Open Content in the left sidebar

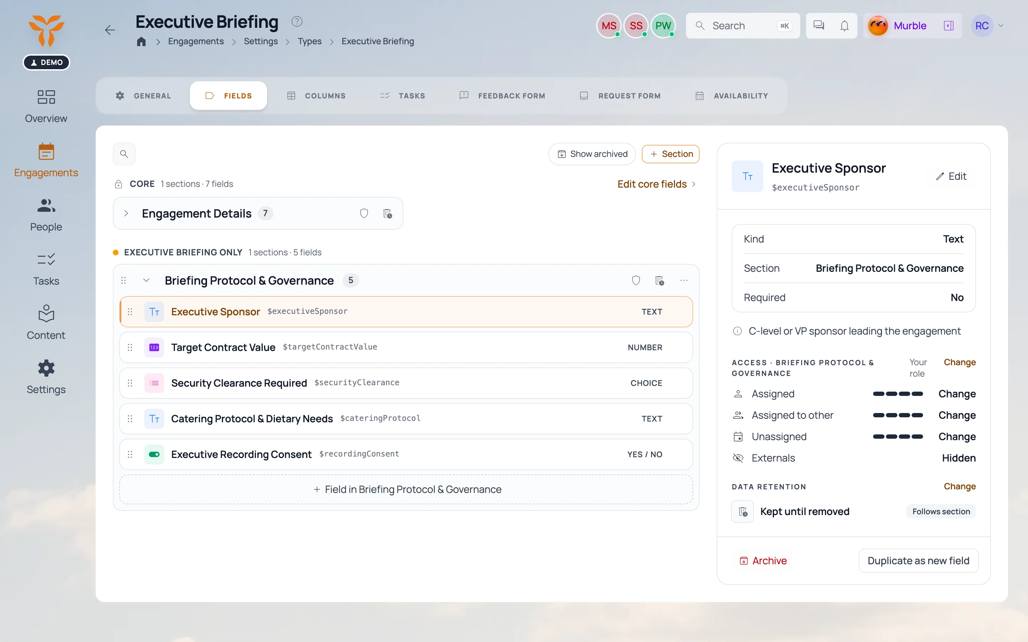tap(46, 323)
